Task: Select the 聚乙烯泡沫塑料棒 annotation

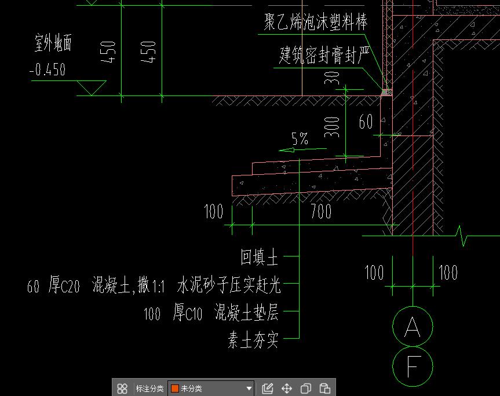Action: point(316,22)
